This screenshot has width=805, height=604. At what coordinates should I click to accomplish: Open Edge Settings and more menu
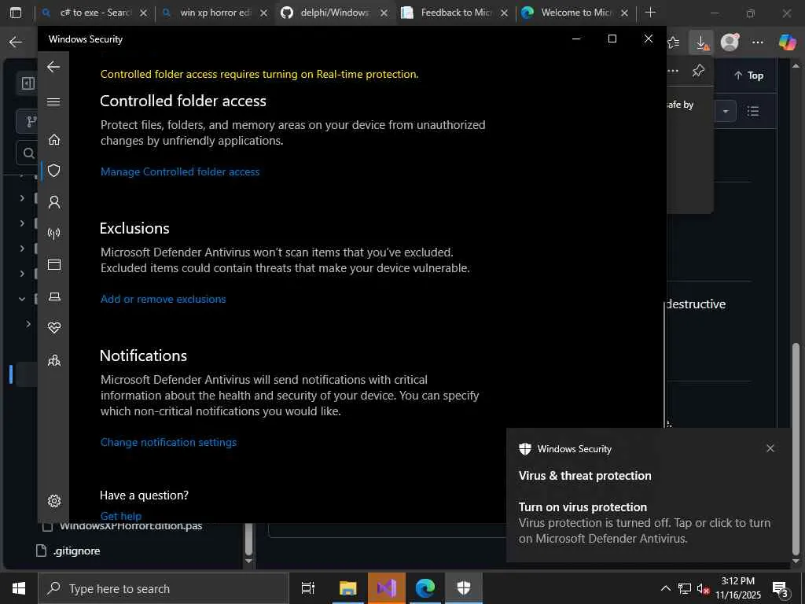click(x=758, y=42)
